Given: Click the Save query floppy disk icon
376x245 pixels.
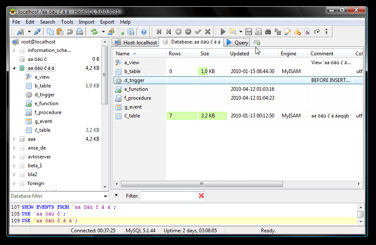Looking at the screenshot, I should (x=249, y=32).
